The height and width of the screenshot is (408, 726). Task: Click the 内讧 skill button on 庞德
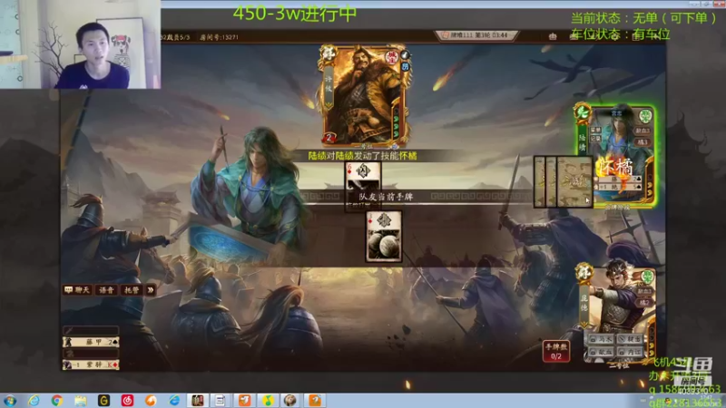point(631,352)
